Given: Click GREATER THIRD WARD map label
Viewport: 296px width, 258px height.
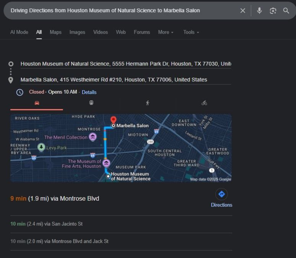Looking at the screenshot, I should point(187,163).
